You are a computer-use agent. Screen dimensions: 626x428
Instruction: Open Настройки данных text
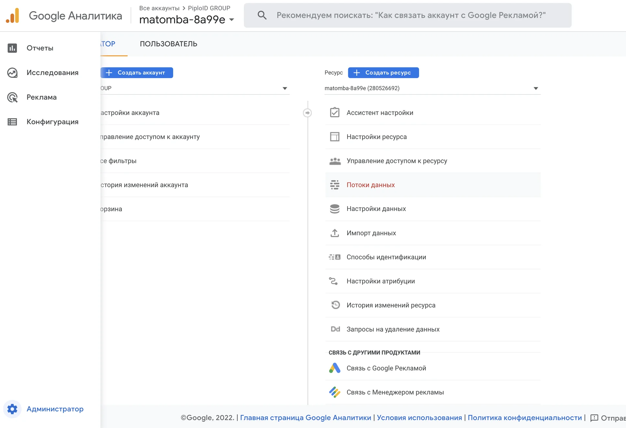pos(376,209)
